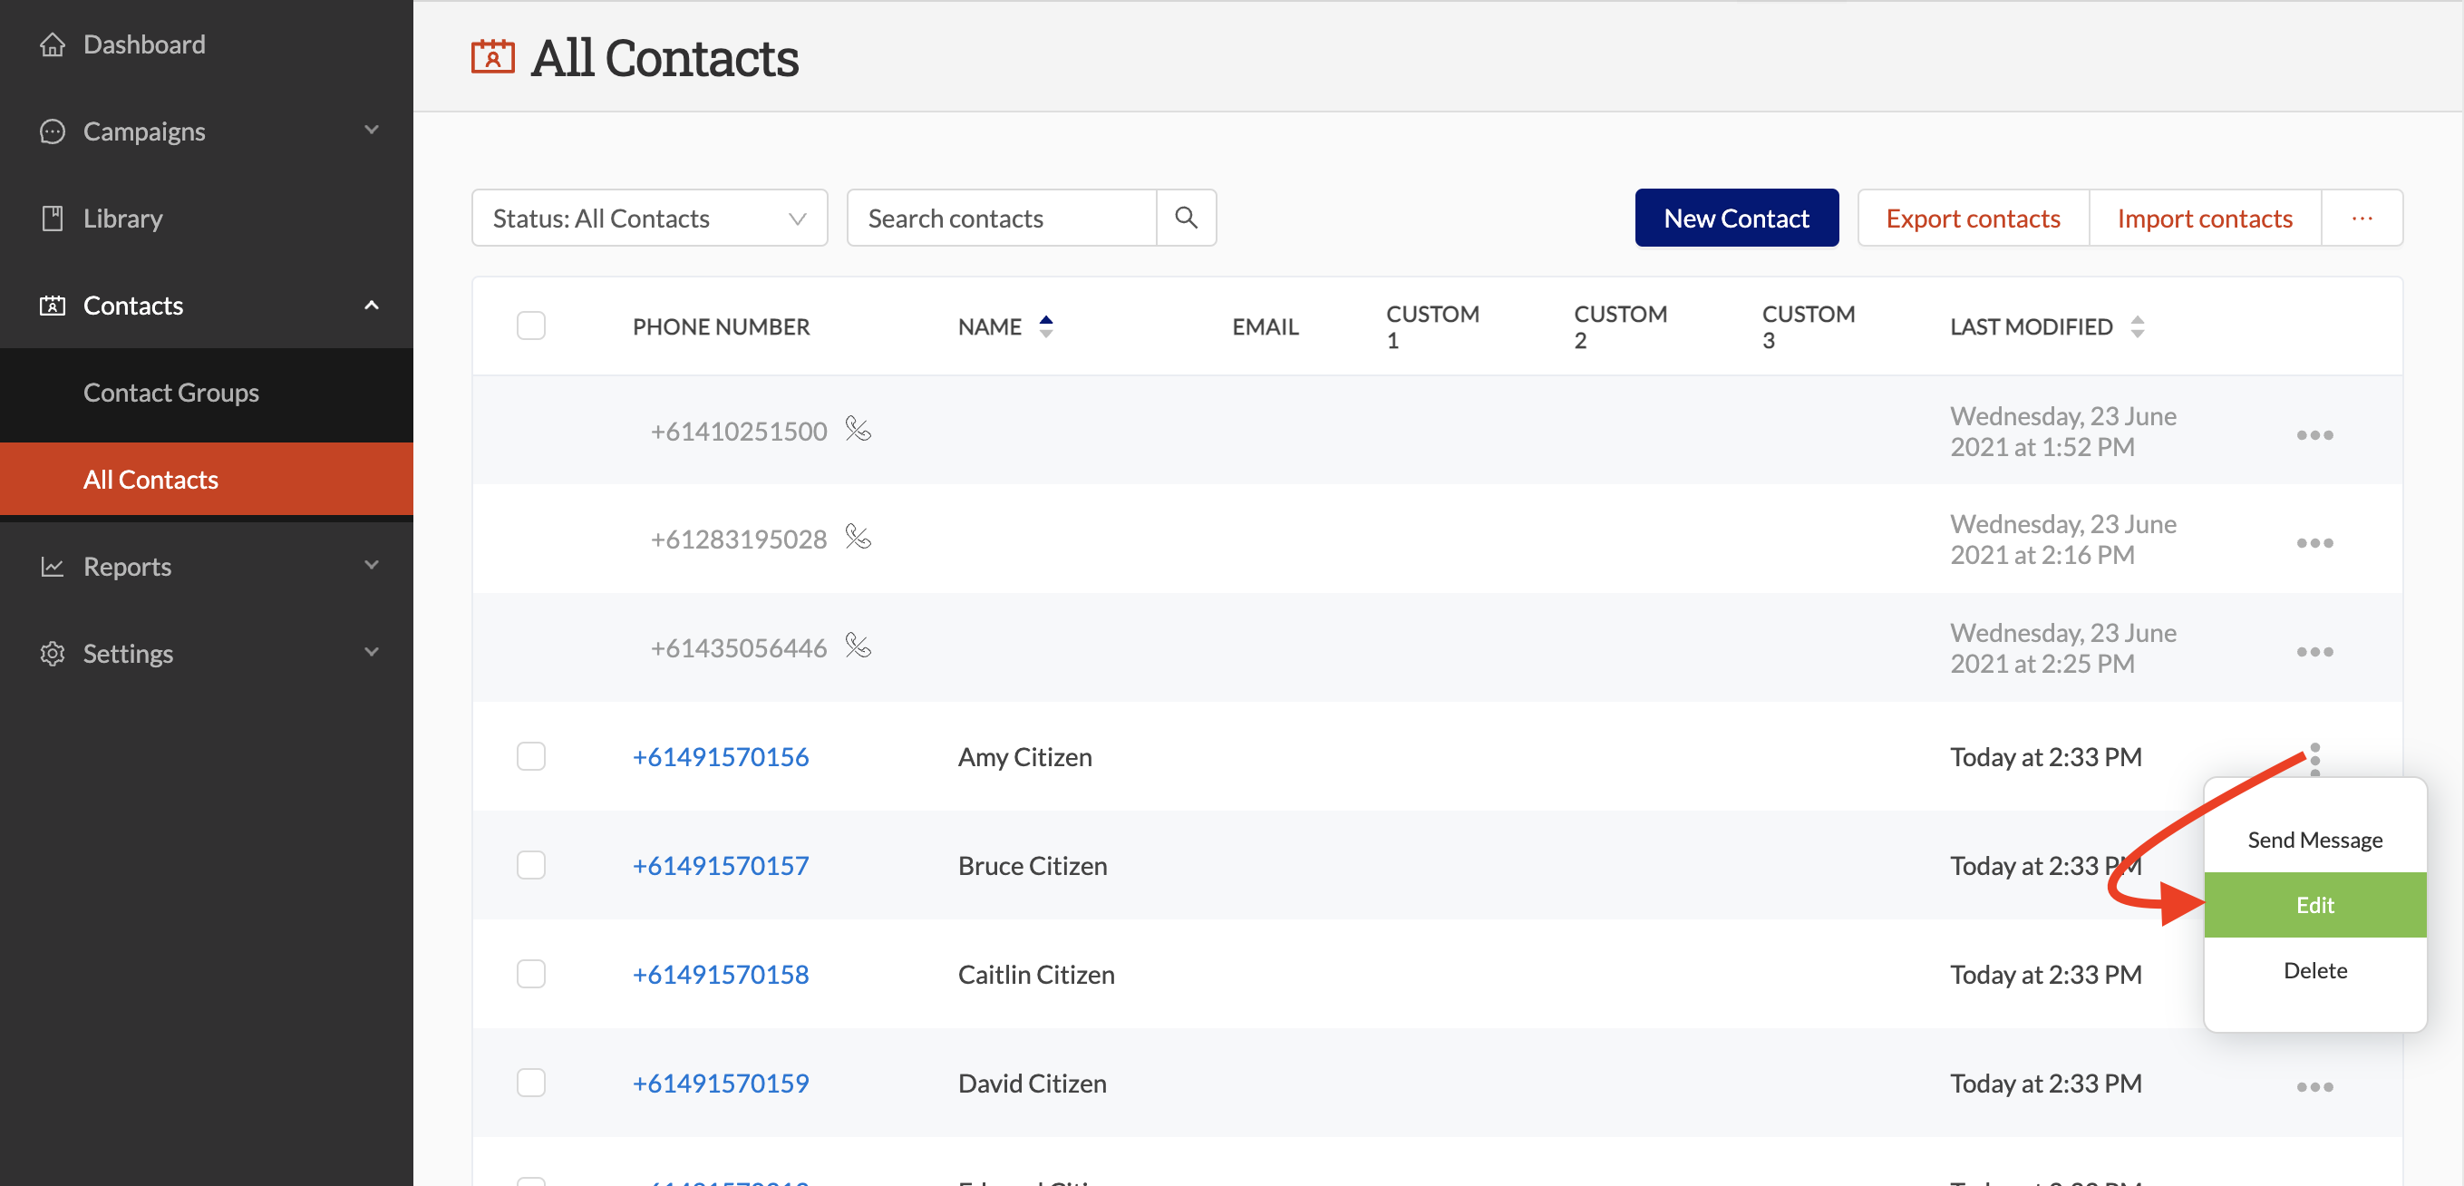Sort by Last Modified column arrow
Viewport: 2464px width, 1186px height.
pyautogui.click(x=2138, y=327)
